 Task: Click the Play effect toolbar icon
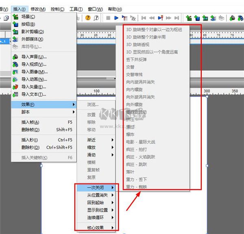(x=133, y=18)
